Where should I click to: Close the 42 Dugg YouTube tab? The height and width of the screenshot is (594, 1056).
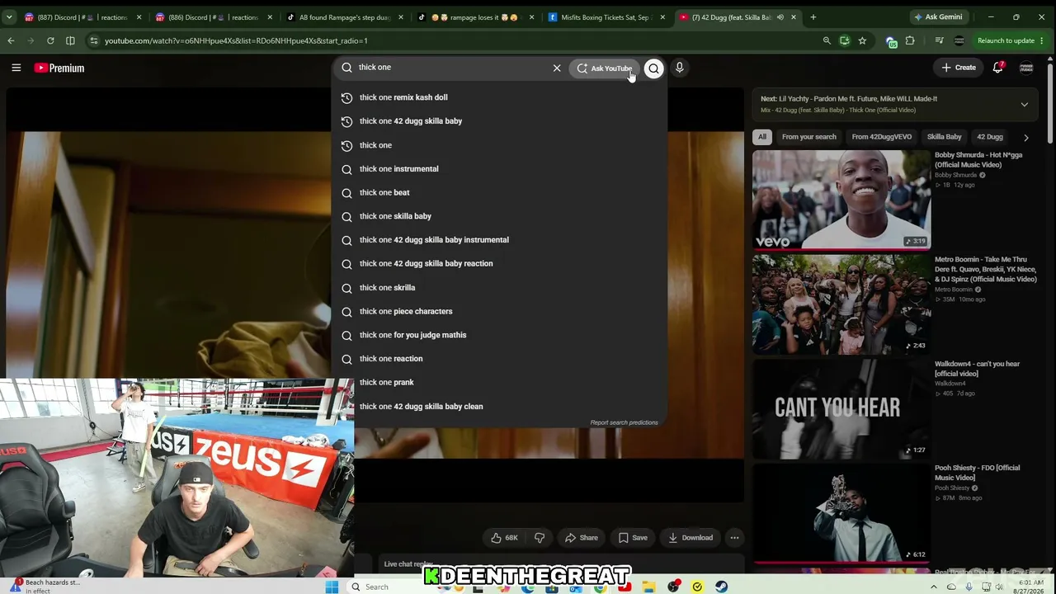tap(793, 16)
